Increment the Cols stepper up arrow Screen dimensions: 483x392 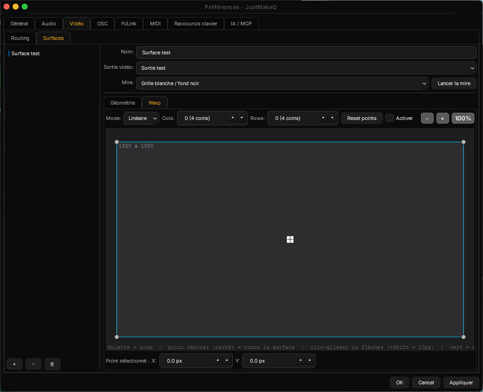click(x=233, y=118)
